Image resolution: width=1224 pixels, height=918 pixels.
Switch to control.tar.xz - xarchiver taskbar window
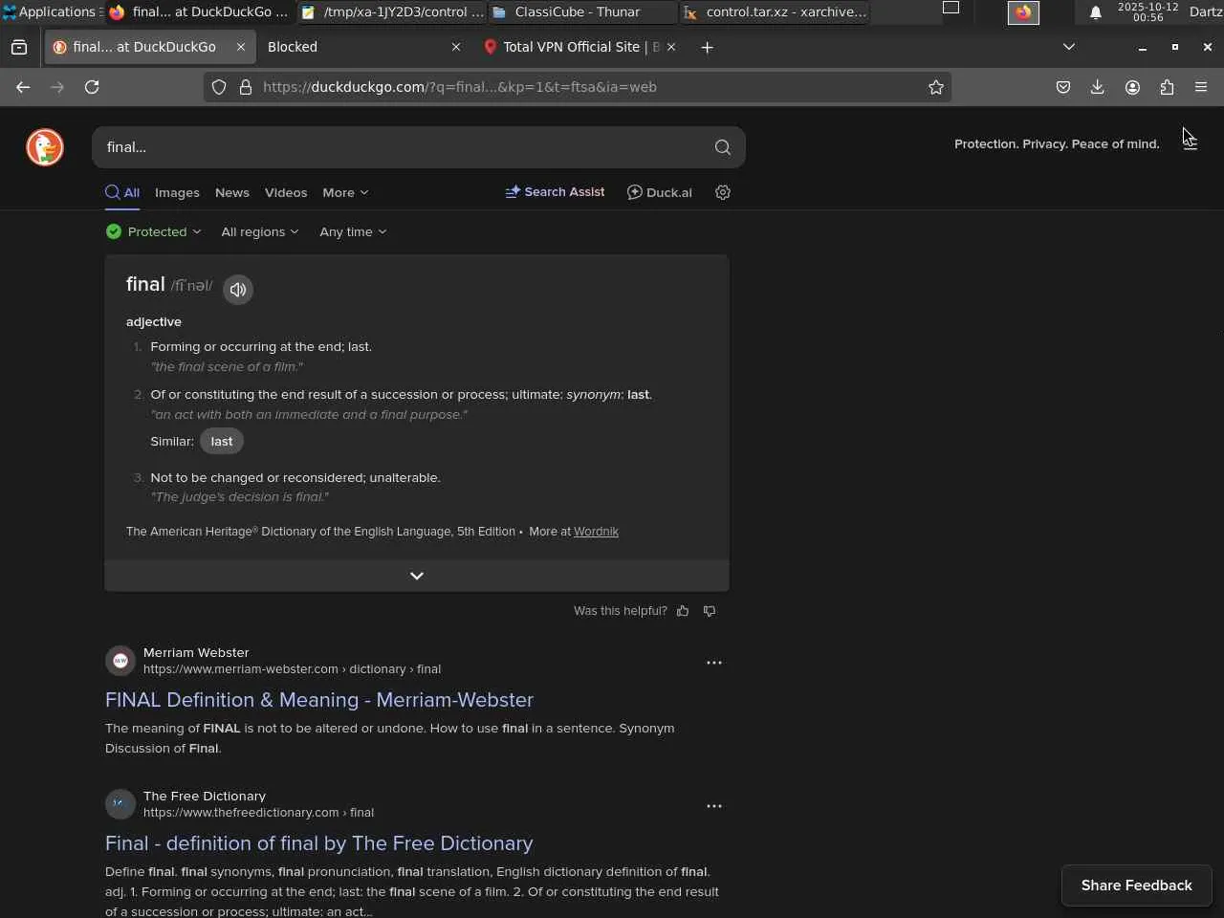pos(776,12)
